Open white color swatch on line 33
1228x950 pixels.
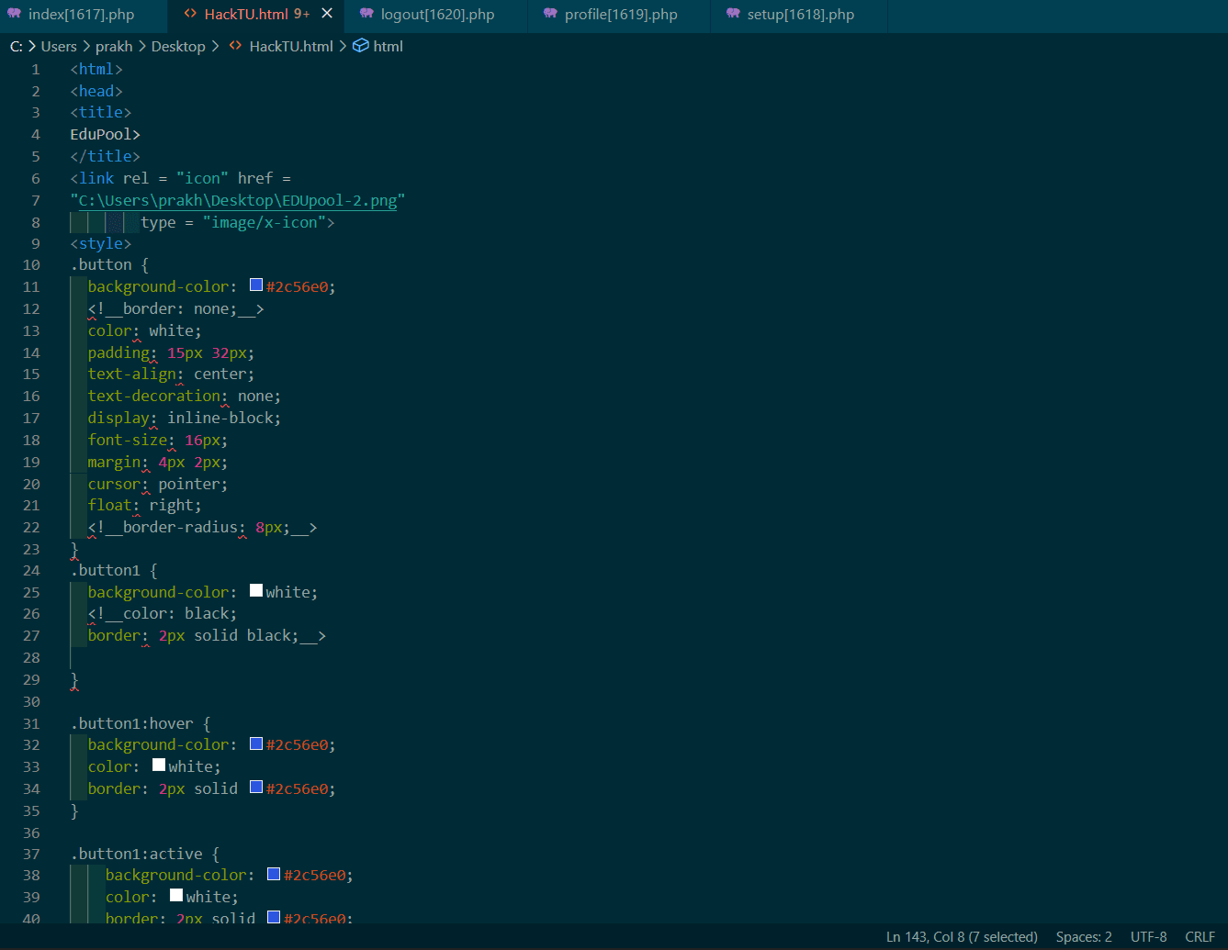[x=159, y=766]
